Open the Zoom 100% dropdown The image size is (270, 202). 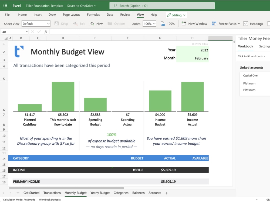[x=149, y=24]
